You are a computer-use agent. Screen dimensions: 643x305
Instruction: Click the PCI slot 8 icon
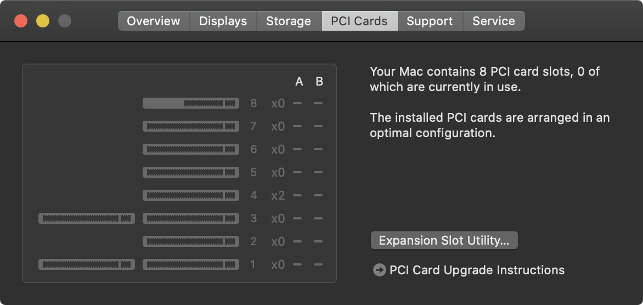click(191, 103)
